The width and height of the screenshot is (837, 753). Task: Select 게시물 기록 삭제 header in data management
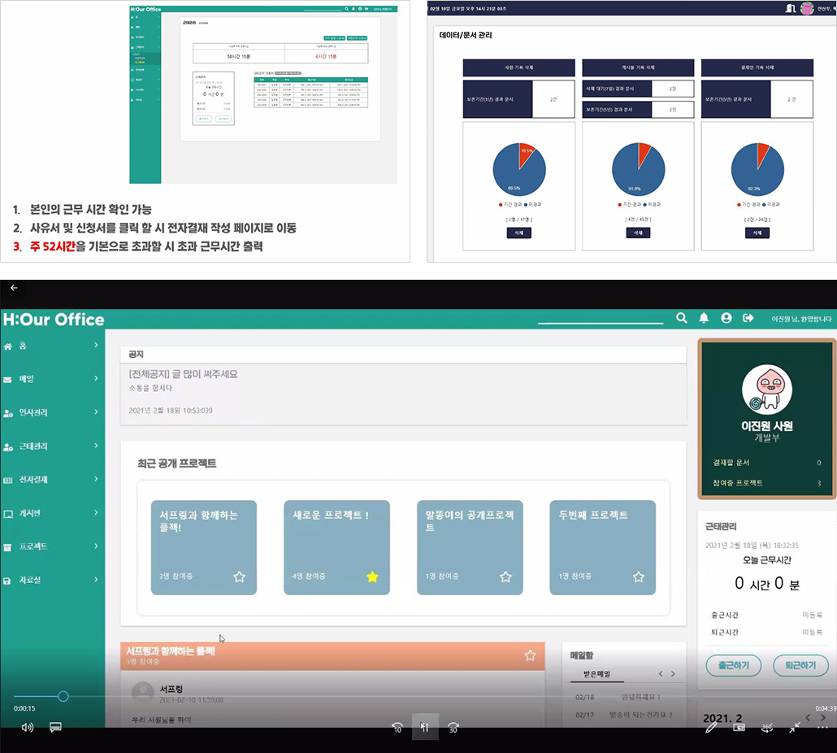pyautogui.click(x=638, y=67)
